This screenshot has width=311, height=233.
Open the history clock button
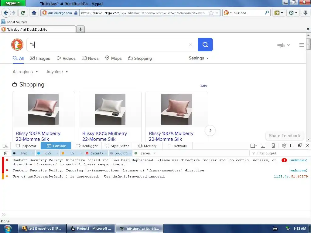point(293,13)
